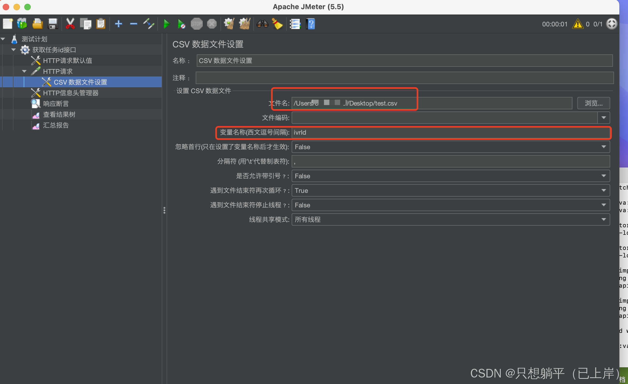Click the Save test plan icon
Screen dimensions: 628x384
[53, 24]
